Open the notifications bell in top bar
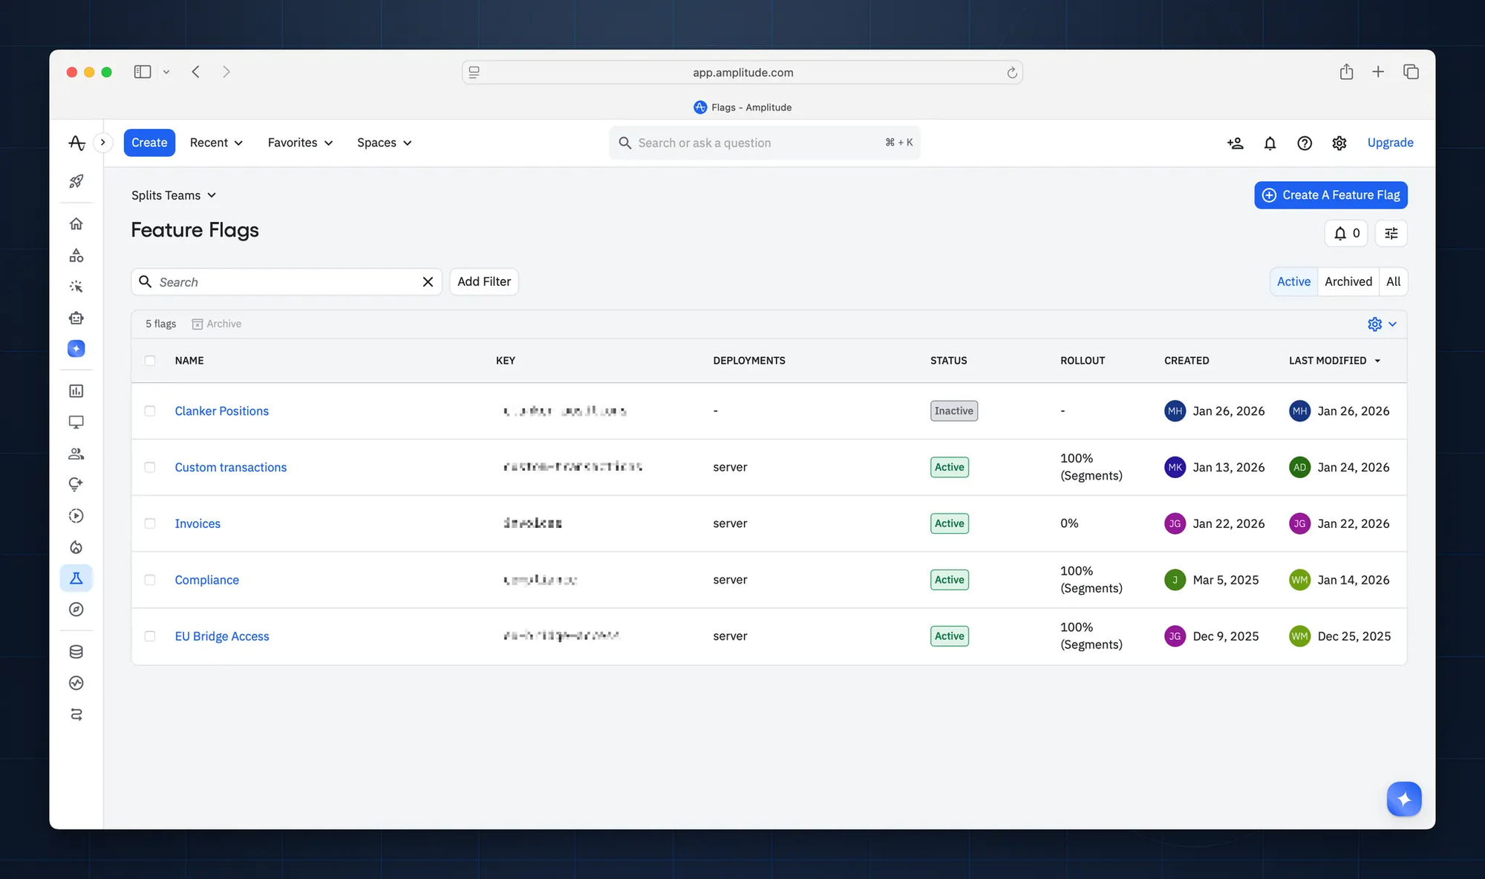This screenshot has height=879, width=1485. [1270, 143]
